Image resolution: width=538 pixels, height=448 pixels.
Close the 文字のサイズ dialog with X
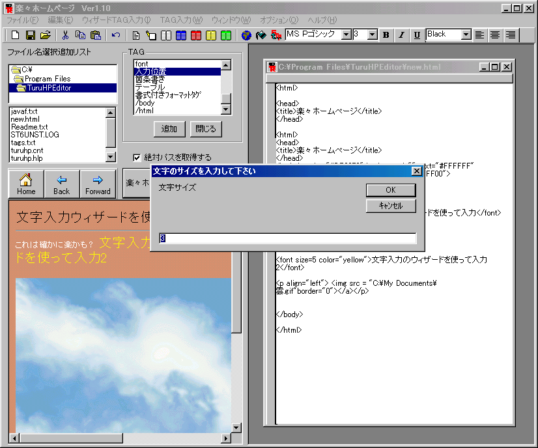point(417,171)
